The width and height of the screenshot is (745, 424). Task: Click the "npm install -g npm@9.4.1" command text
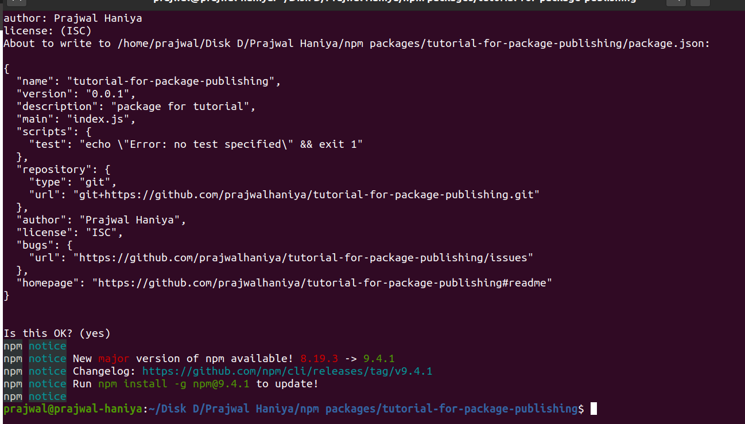[x=173, y=384]
